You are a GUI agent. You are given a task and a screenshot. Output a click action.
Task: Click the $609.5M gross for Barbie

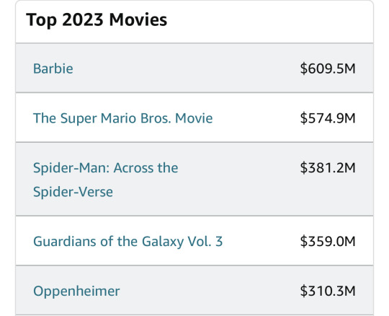click(x=328, y=69)
